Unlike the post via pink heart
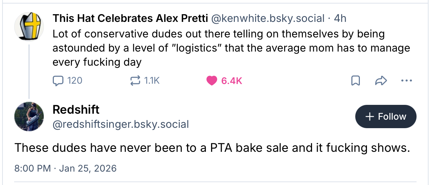This screenshot has height=185, width=430. coord(211,81)
